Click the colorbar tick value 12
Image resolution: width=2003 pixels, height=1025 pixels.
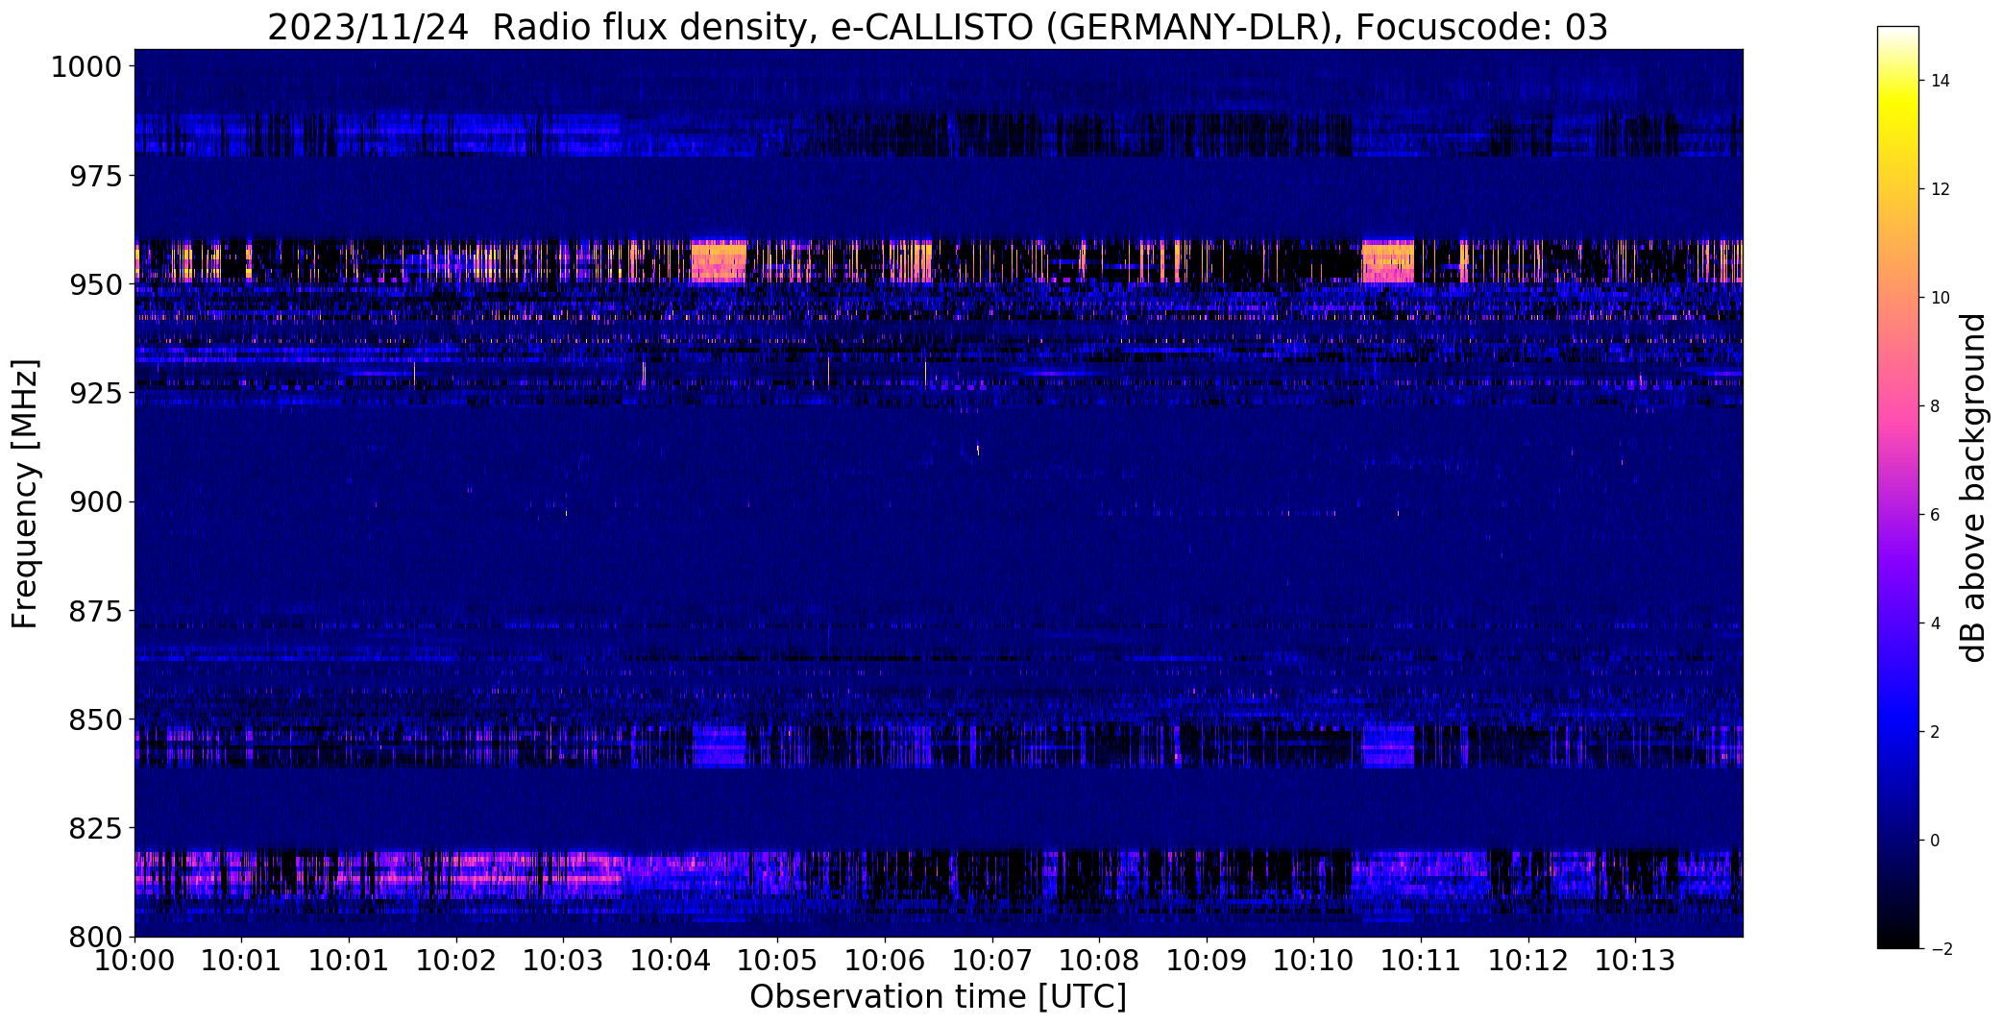(1940, 189)
